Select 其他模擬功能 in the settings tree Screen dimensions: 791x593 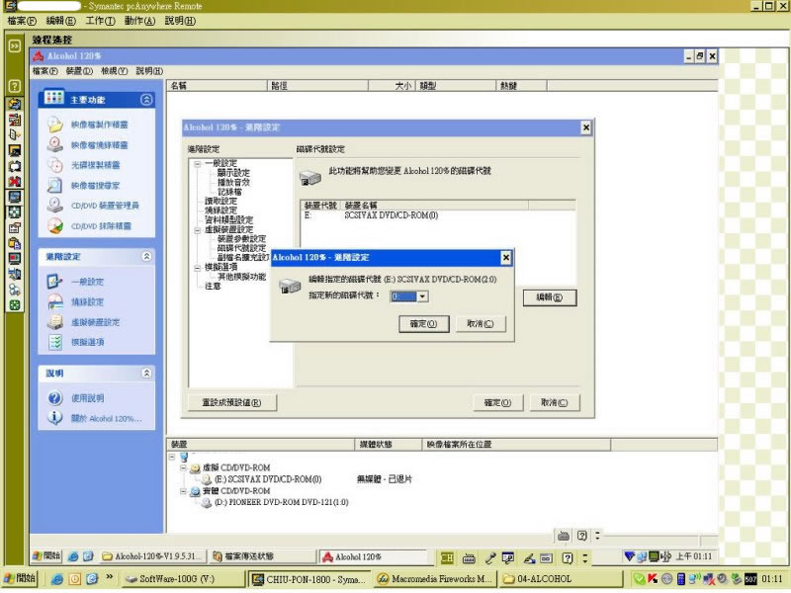coord(241,278)
